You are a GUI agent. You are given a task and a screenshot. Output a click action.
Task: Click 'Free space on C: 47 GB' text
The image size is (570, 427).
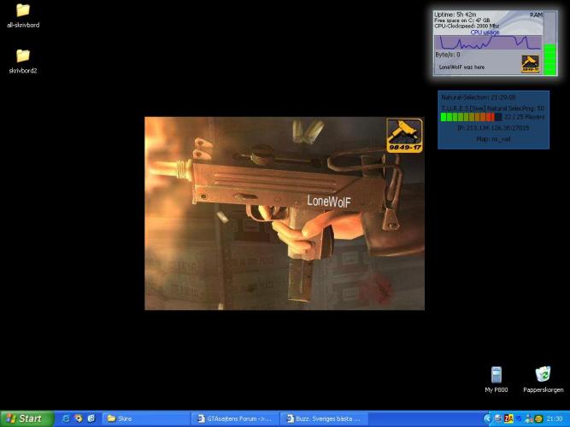point(462,20)
